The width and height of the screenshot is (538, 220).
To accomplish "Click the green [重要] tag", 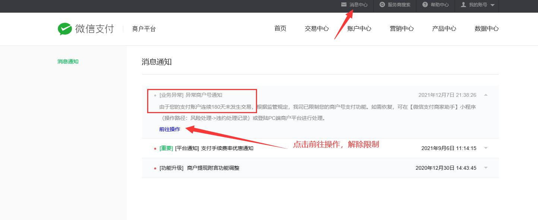I will [x=166, y=148].
